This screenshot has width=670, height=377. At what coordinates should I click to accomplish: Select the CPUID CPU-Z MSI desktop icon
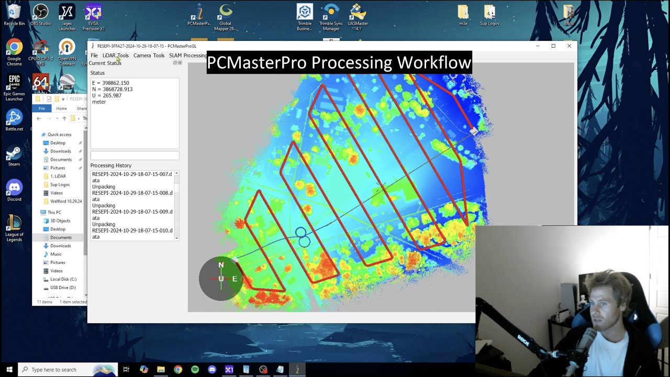tap(41, 52)
